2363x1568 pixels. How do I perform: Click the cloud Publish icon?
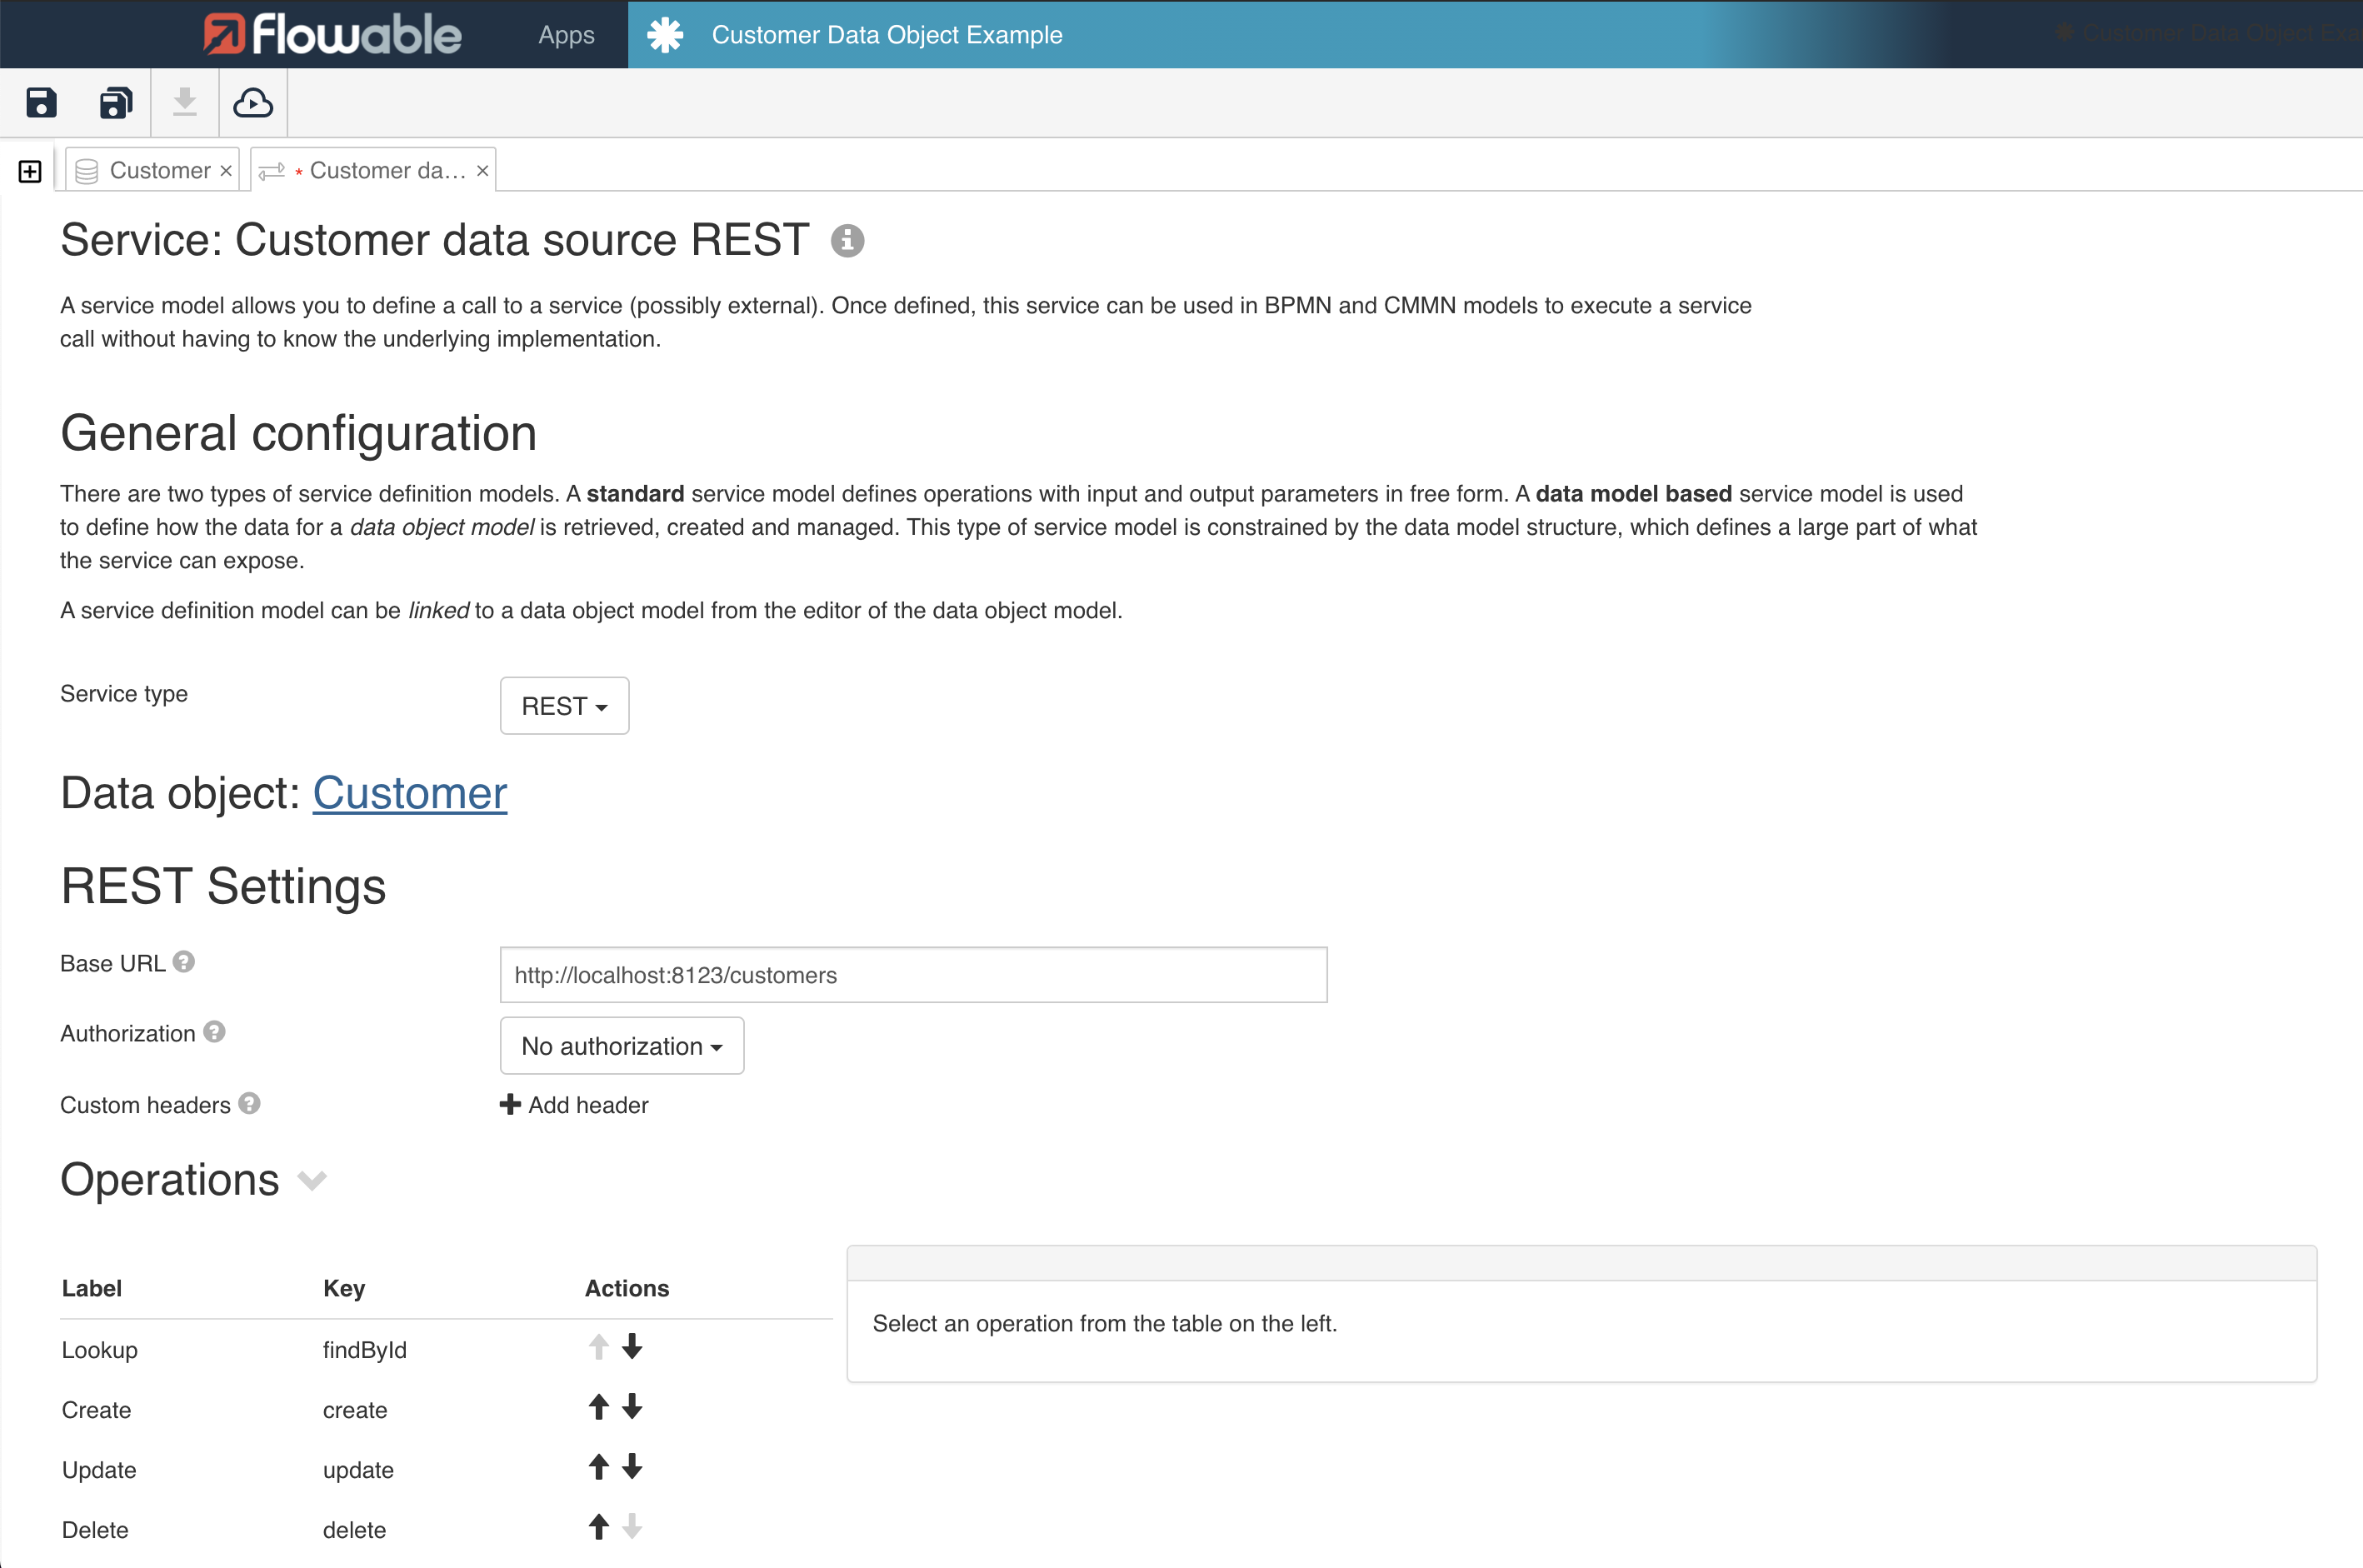(x=252, y=102)
